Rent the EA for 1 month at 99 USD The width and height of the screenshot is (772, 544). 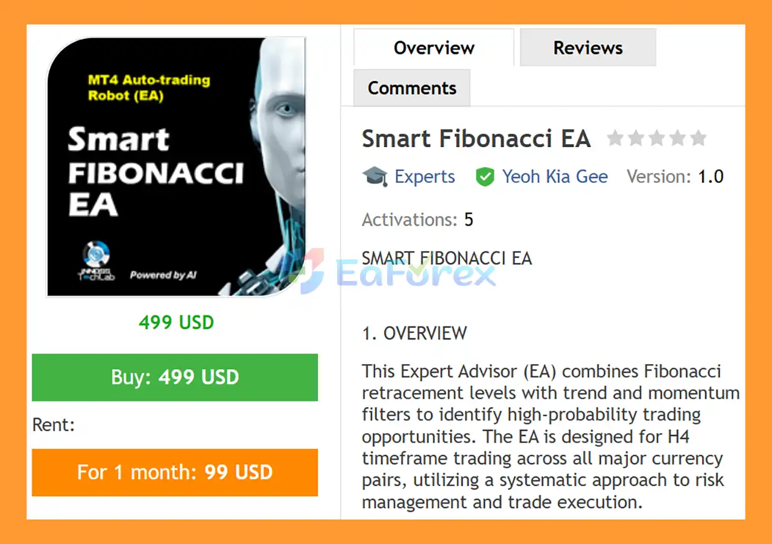coord(175,472)
